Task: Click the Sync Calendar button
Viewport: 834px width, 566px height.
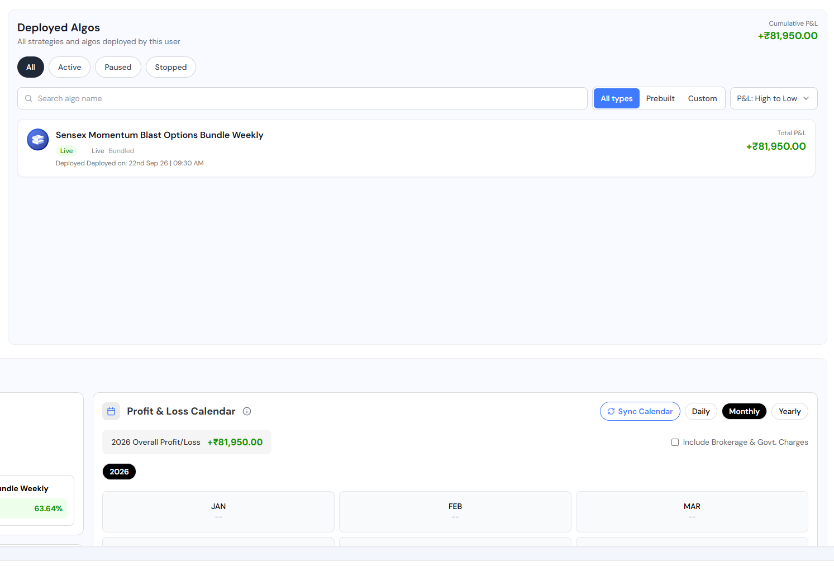Action: tap(640, 411)
